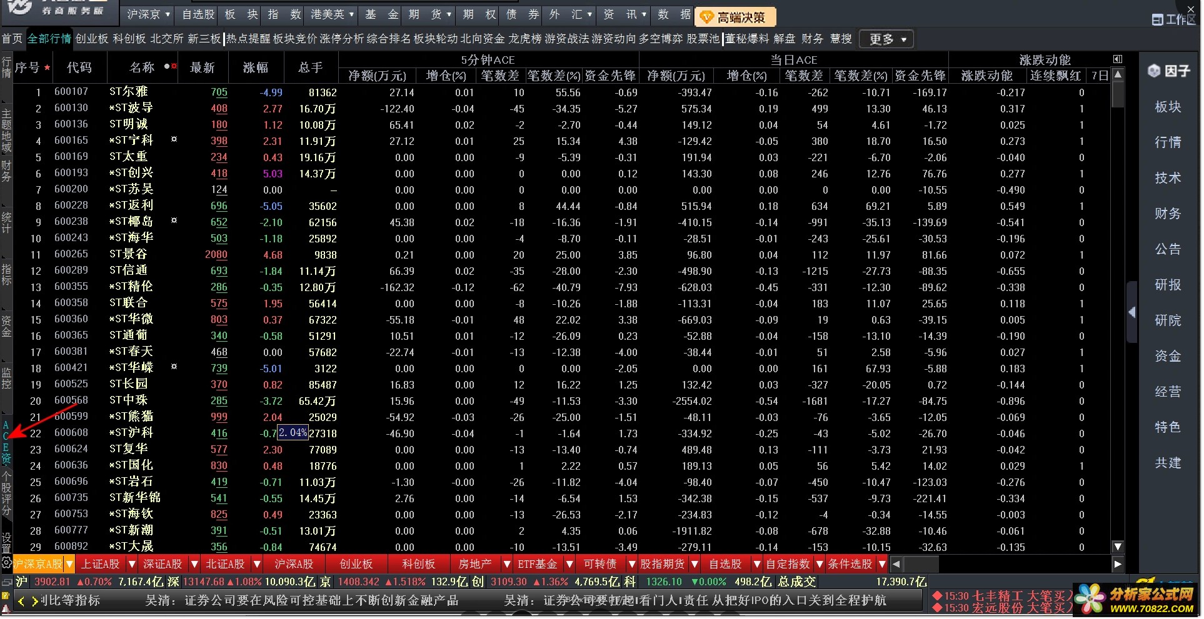Open the 因子 factor panel
This screenshot has height=619, width=1204.
pyautogui.click(x=1168, y=71)
